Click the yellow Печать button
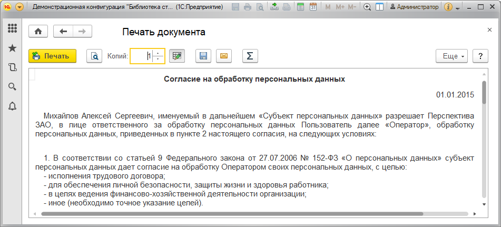Image resolution: width=501 pixels, height=227 pixels. coord(52,56)
